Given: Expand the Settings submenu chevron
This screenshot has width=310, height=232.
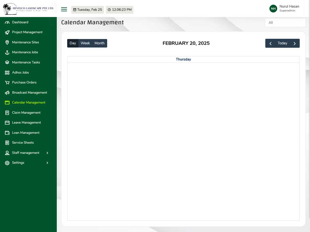Looking at the screenshot, I should tap(47, 163).
